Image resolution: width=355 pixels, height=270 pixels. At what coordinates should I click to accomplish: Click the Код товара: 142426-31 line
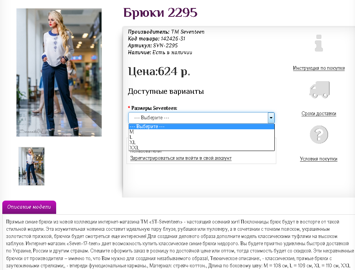click(x=156, y=39)
